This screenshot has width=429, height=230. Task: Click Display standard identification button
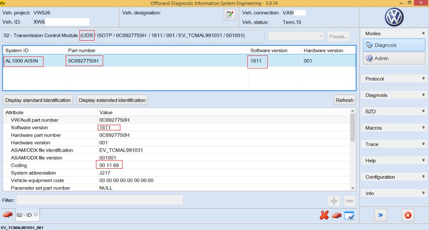tap(38, 100)
